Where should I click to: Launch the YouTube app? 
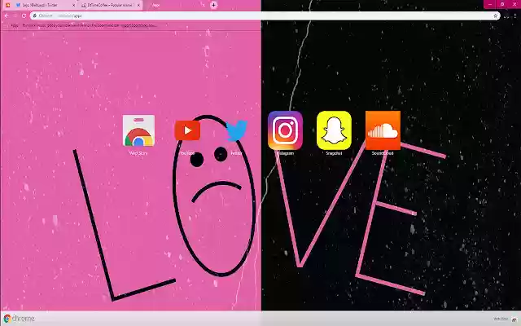coord(187,130)
